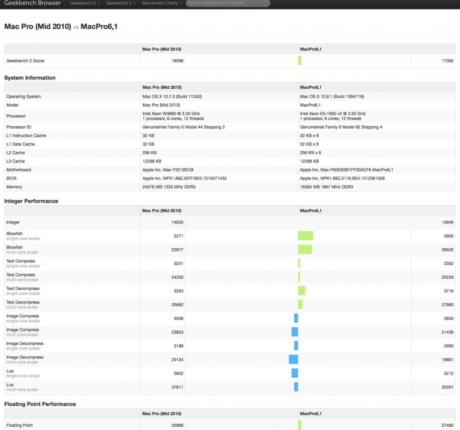Click memory value 24576 MB 1333 MHz DDR3
Screen dimensions: 460x430
tap(169, 187)
